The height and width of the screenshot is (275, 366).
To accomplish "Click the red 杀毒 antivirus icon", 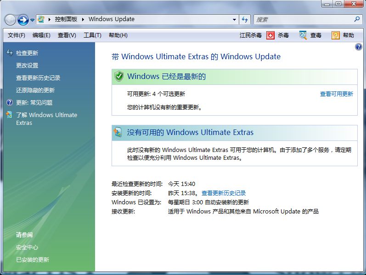I will click(270, 35).
